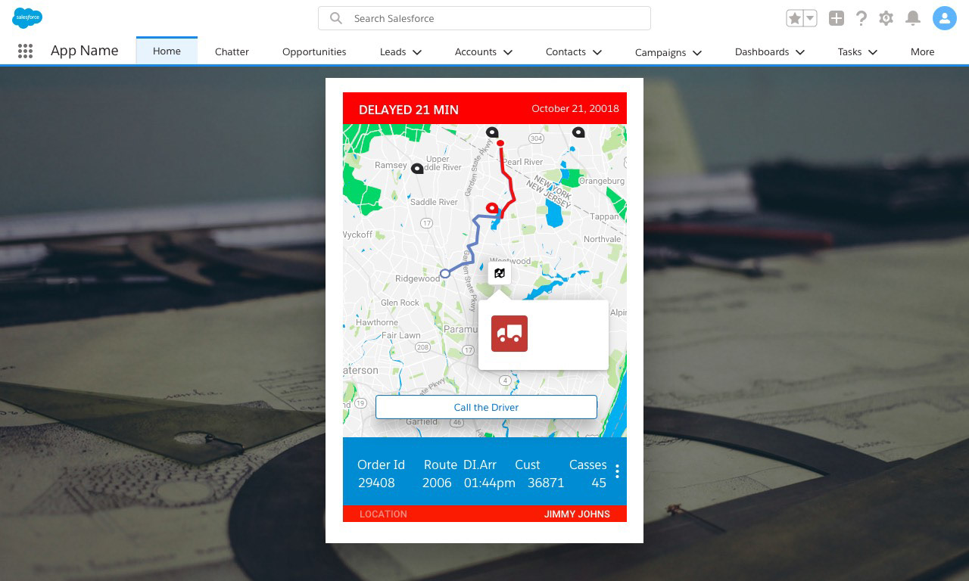The image size is (969, 581).
Task: Click Casses value 45
Action: [x=599, y=483]
